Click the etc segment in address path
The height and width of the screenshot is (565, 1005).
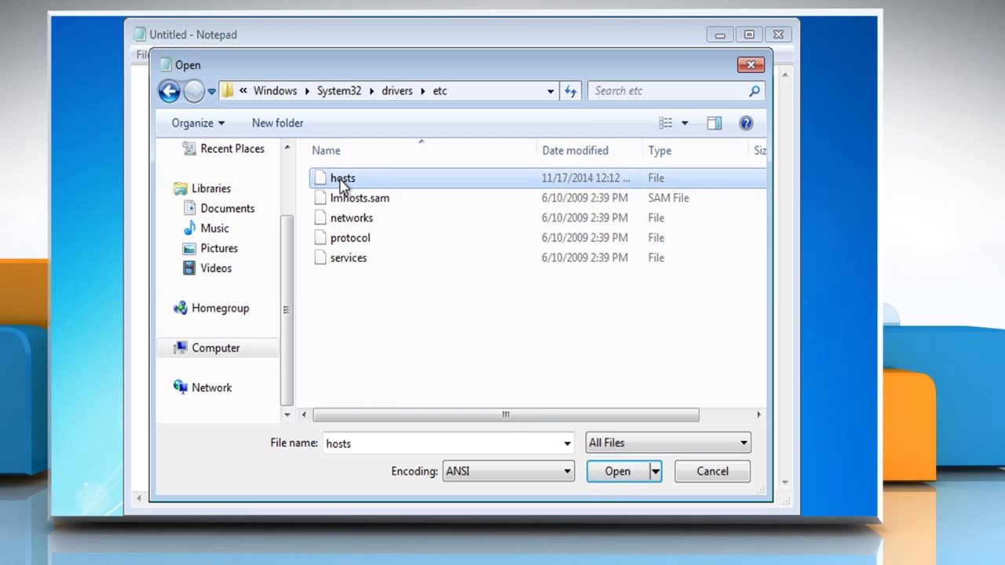click(440, 91)
